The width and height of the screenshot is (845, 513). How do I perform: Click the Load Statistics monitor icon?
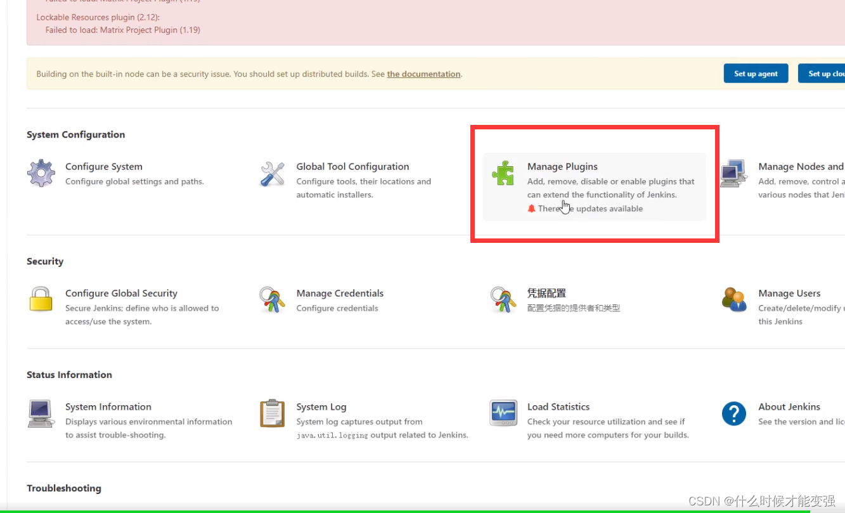[503, 413]
